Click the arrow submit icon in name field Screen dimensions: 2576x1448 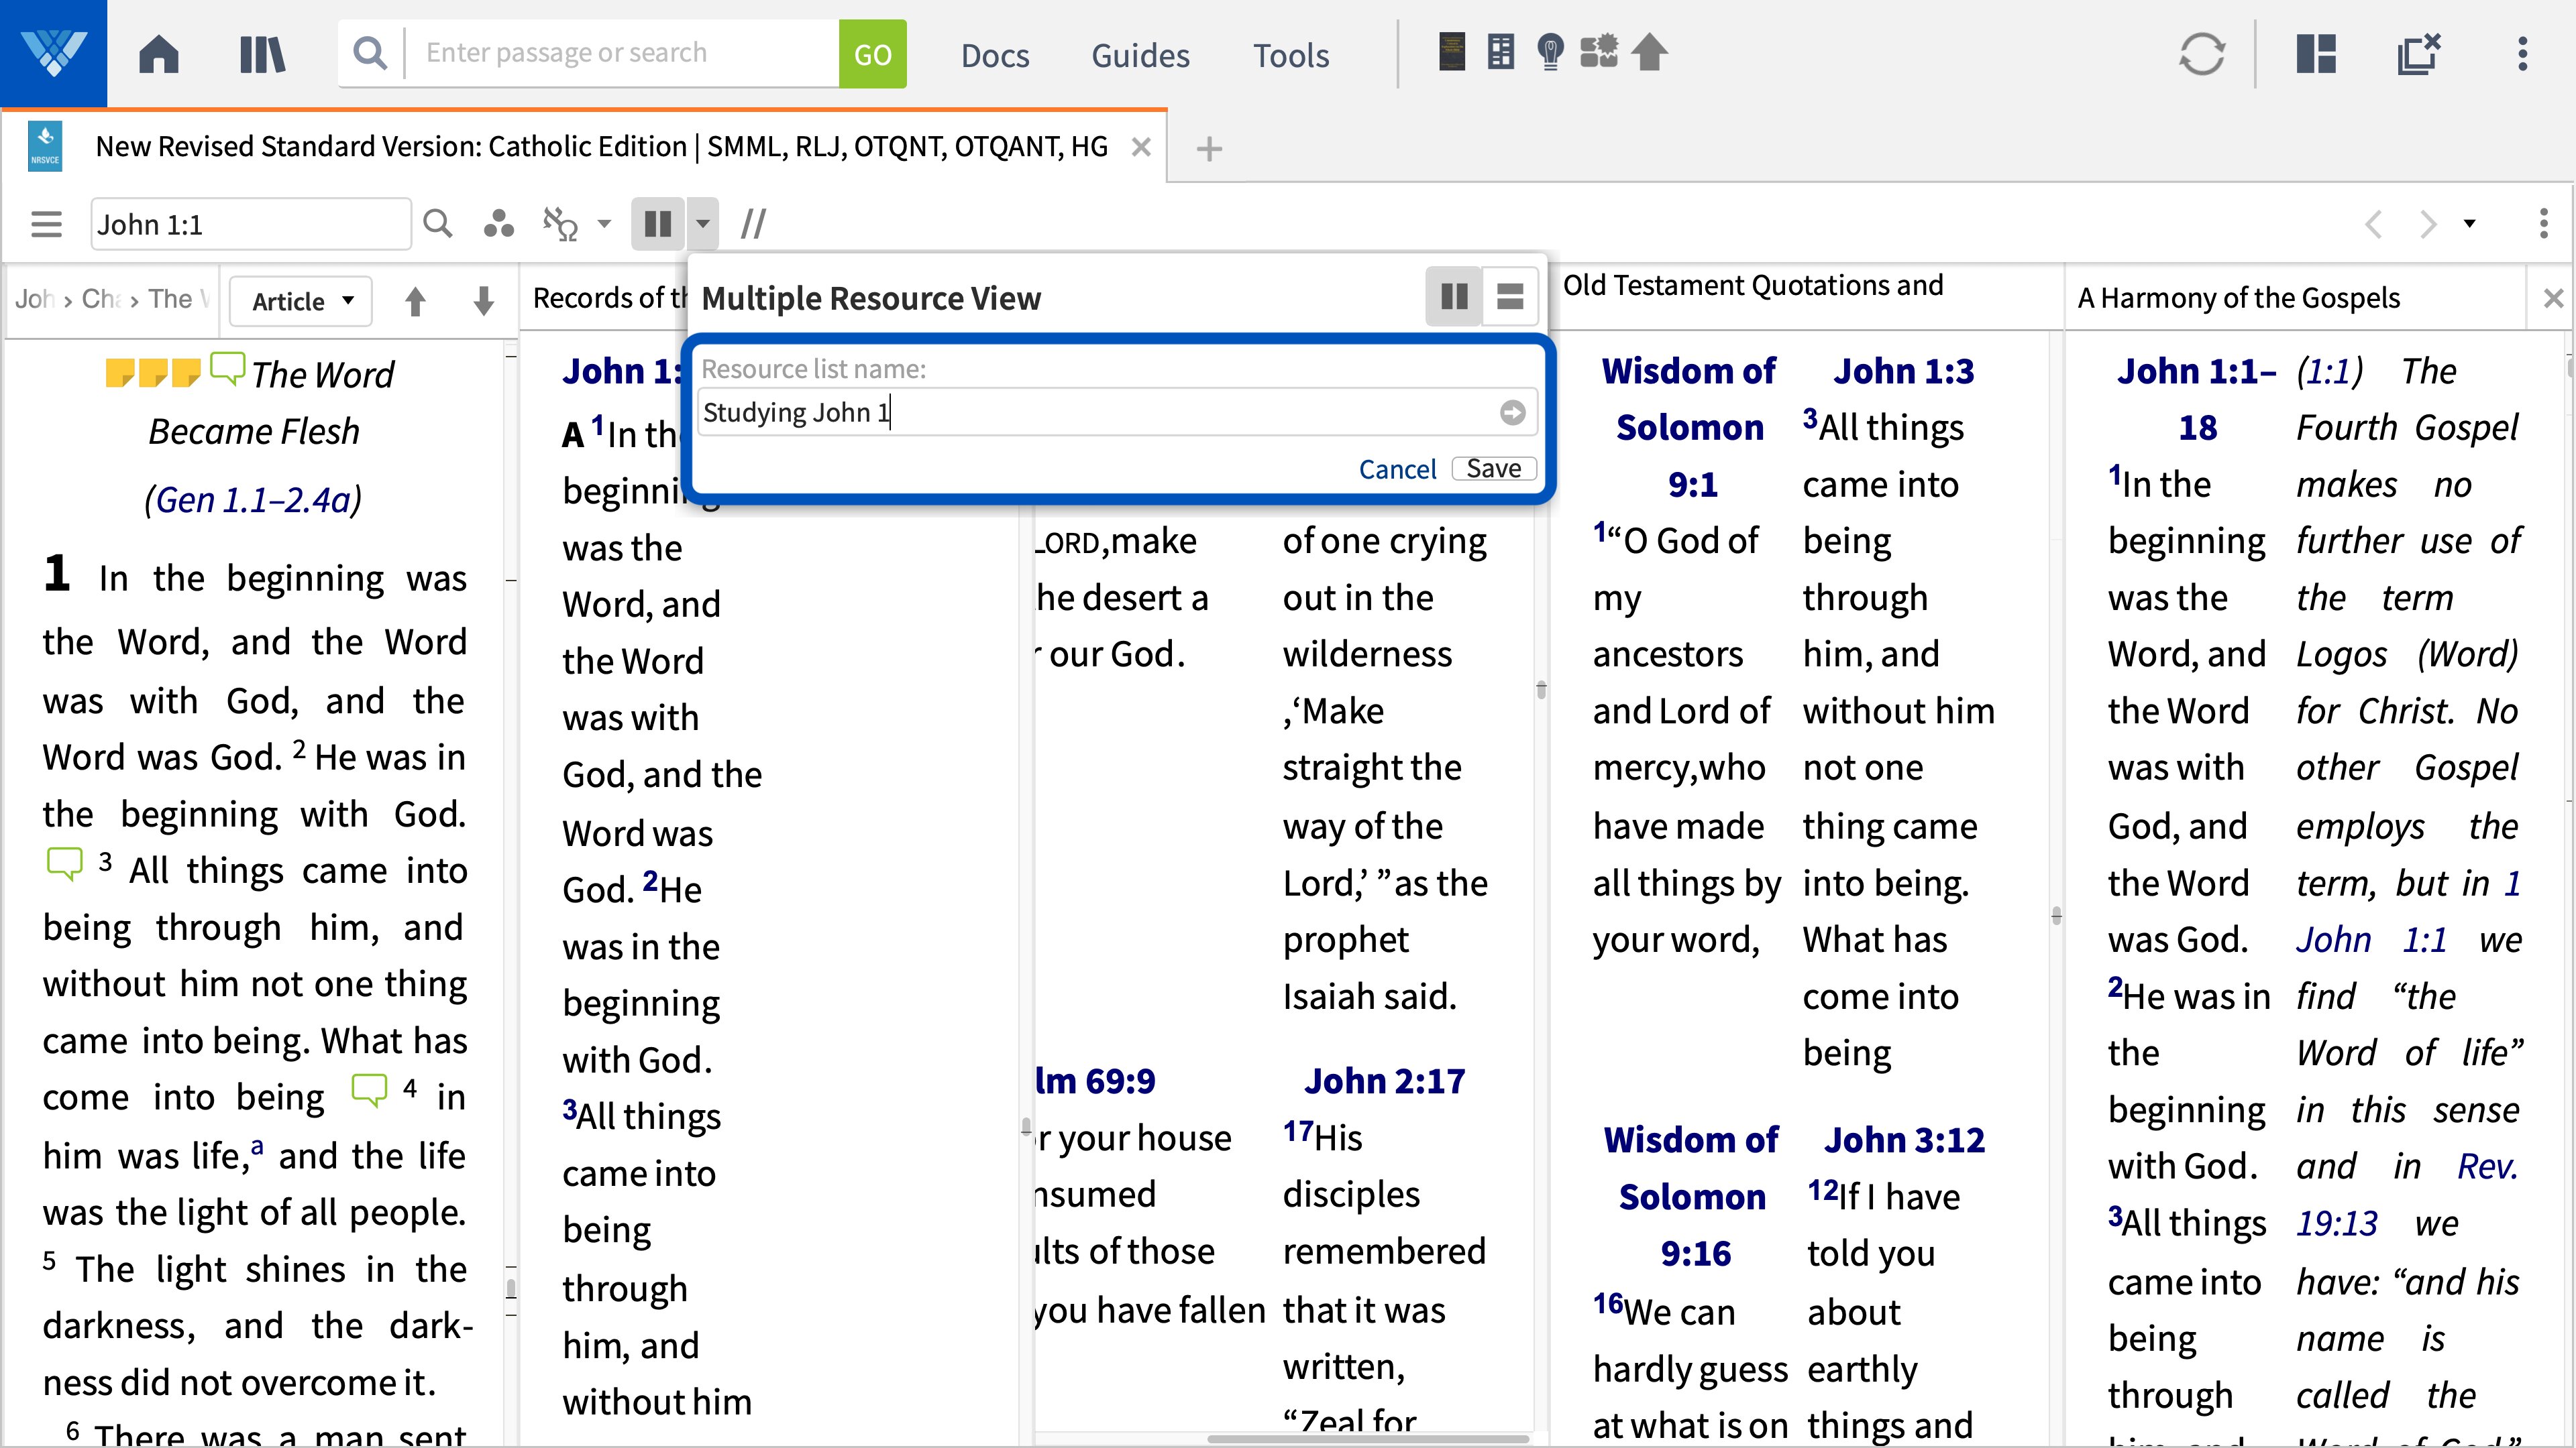[x=1512, y=412]
